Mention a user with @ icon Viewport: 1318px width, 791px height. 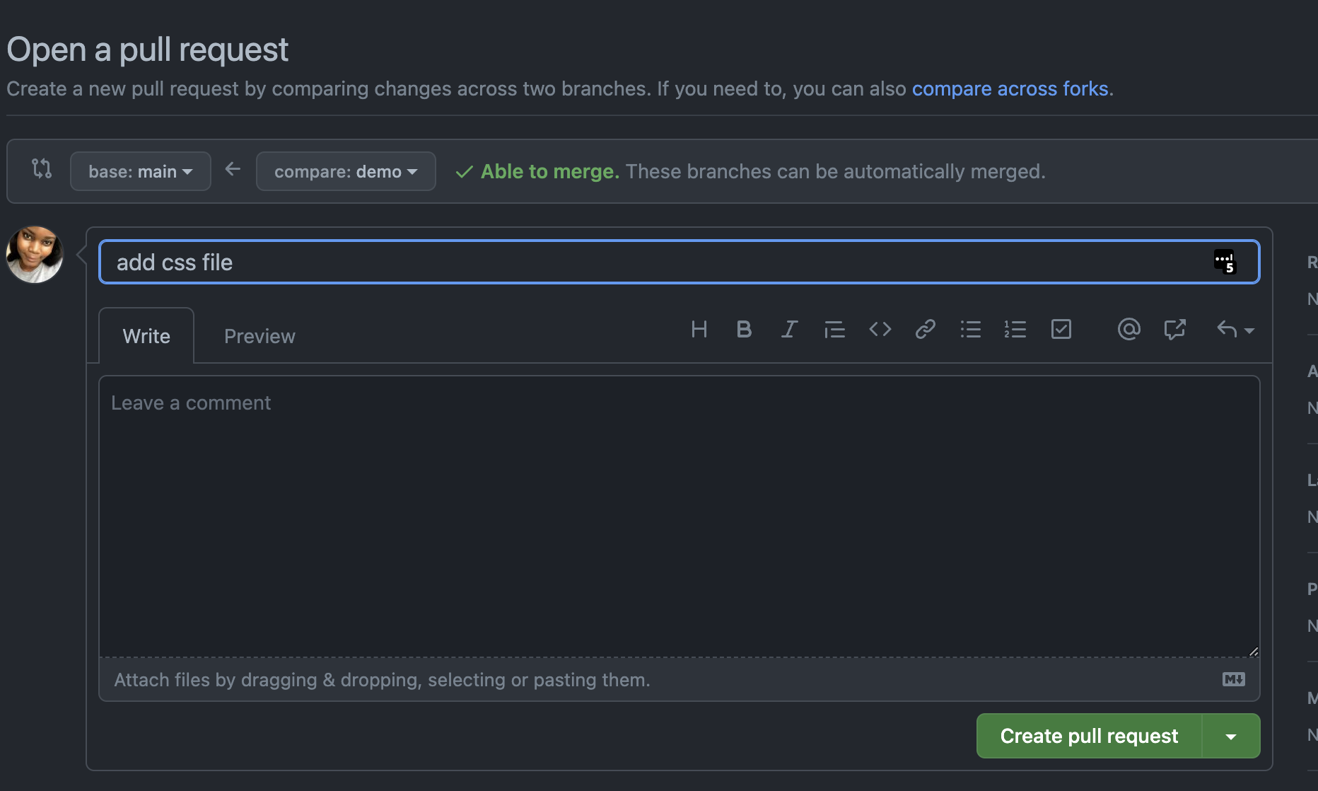coord(1129,330)
